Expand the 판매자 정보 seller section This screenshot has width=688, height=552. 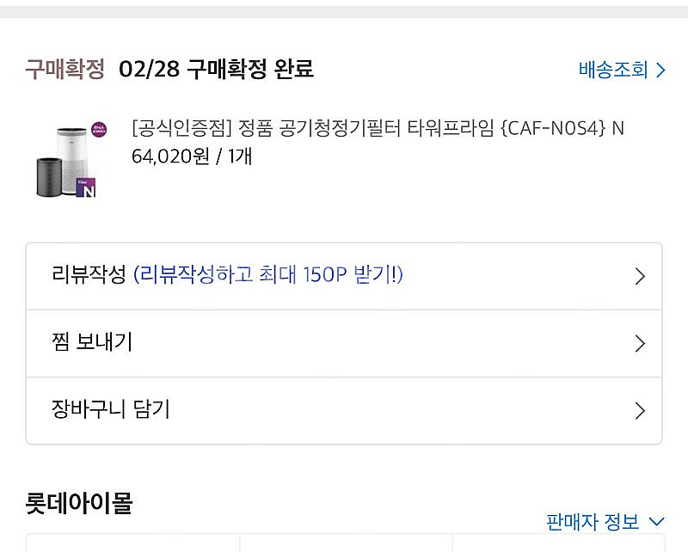593,521
